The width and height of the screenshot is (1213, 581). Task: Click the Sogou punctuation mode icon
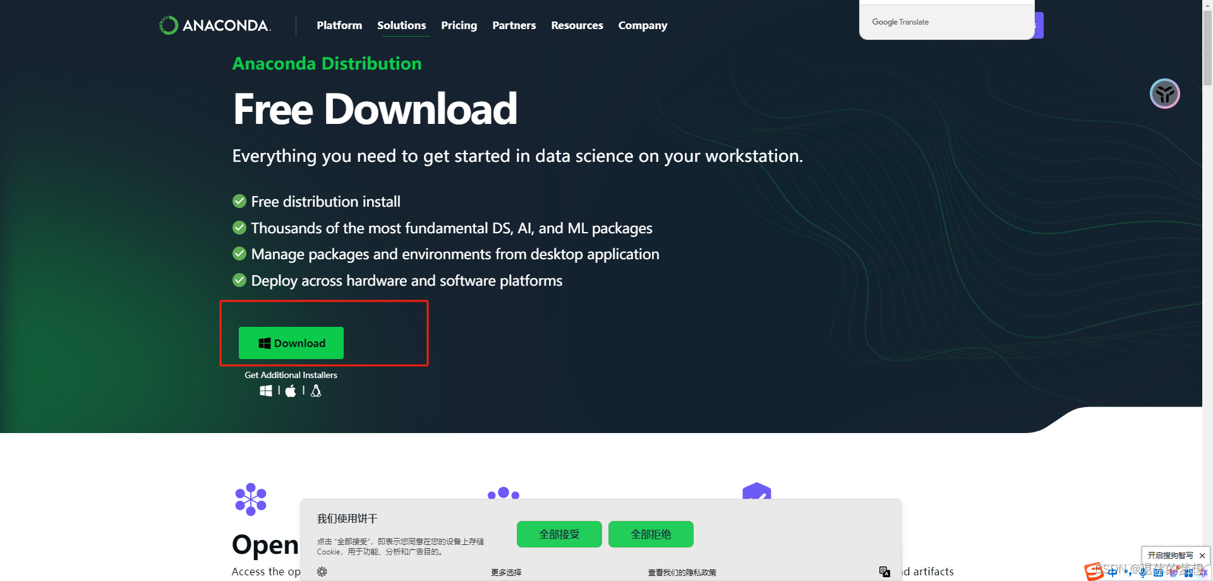[x=1127, y=573]
